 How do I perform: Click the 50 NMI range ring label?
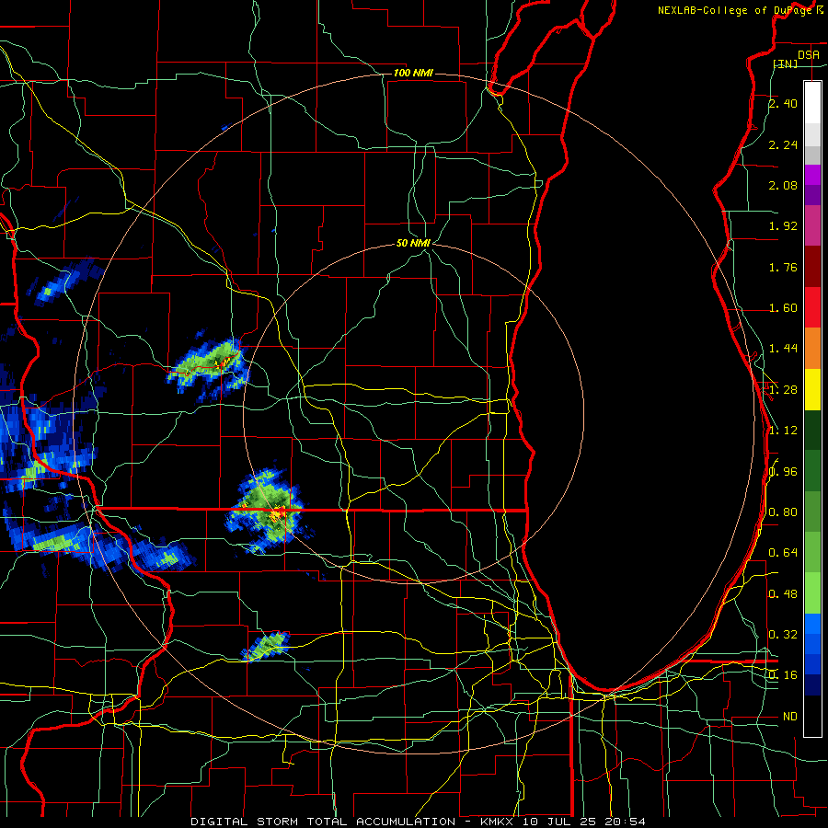click(413, 244)
